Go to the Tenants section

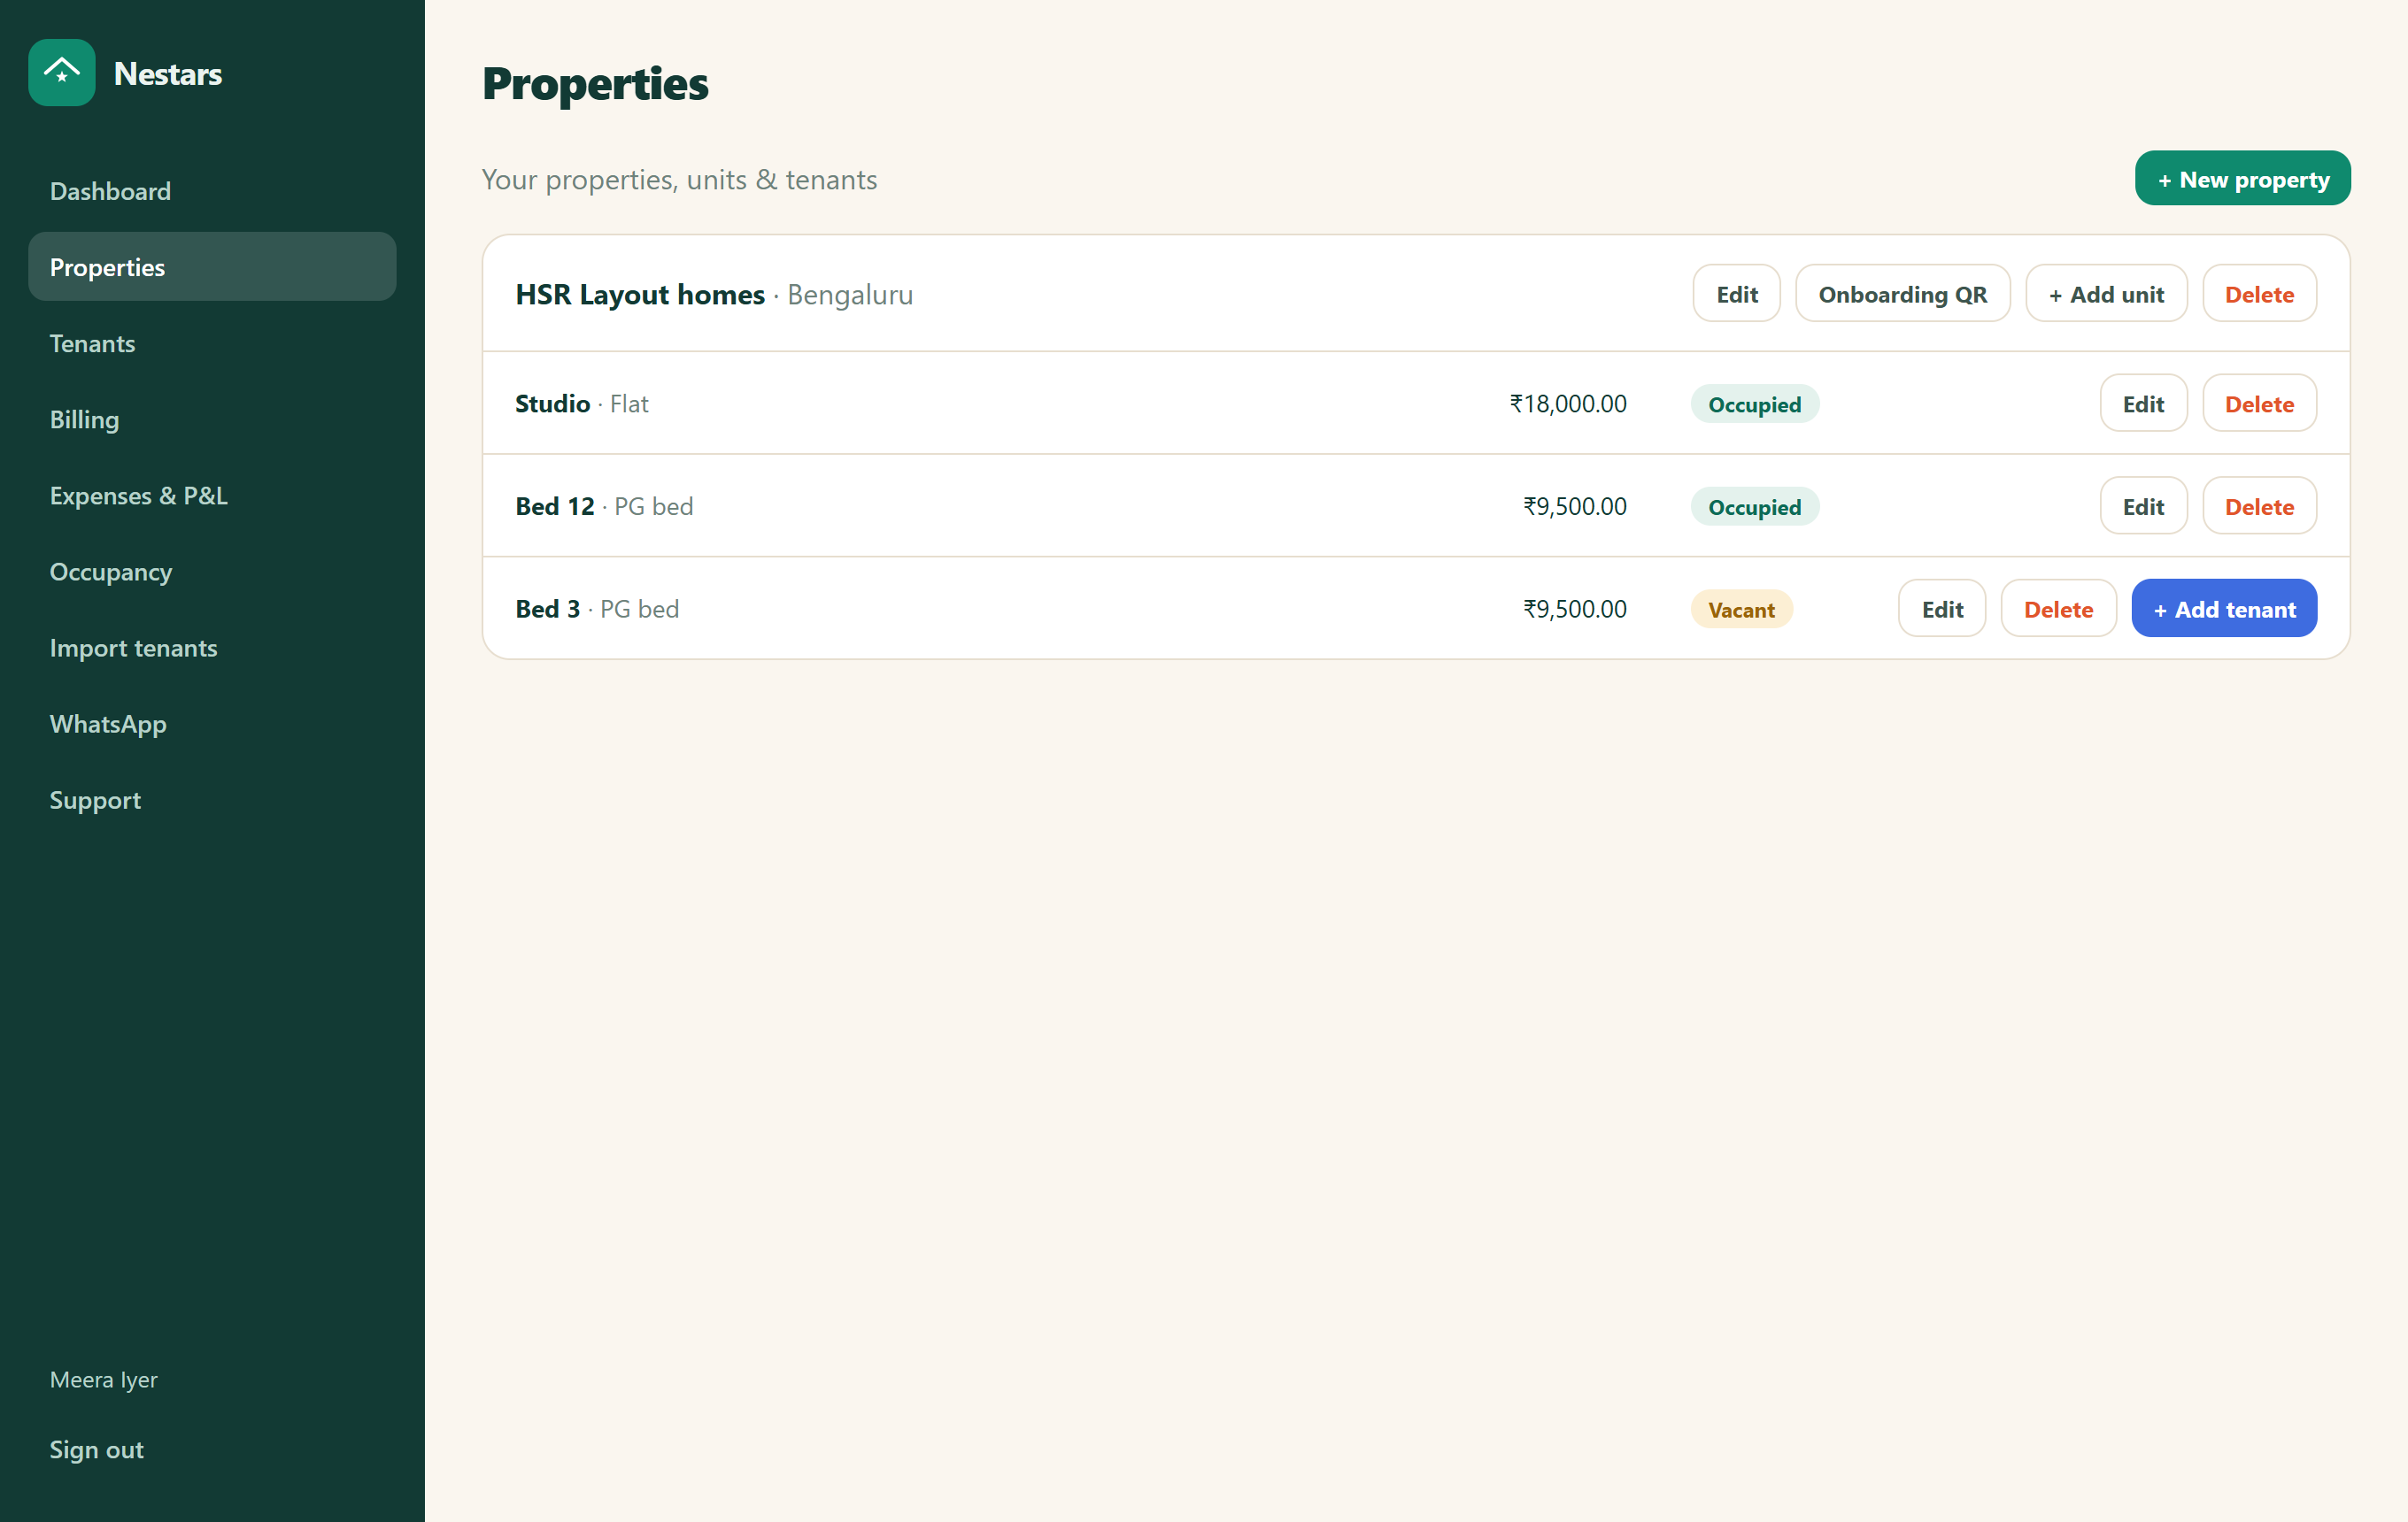click(212, 342)
